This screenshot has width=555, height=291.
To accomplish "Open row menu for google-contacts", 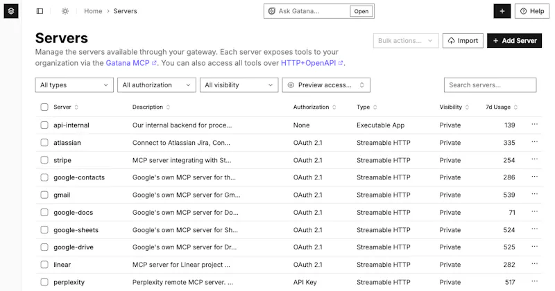I will pyautogui.click(x=534, y=177).
